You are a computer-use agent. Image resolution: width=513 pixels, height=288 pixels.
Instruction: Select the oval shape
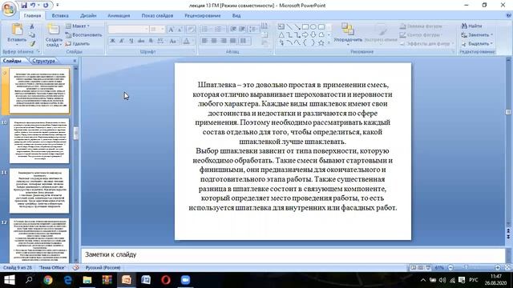(313, 26)
